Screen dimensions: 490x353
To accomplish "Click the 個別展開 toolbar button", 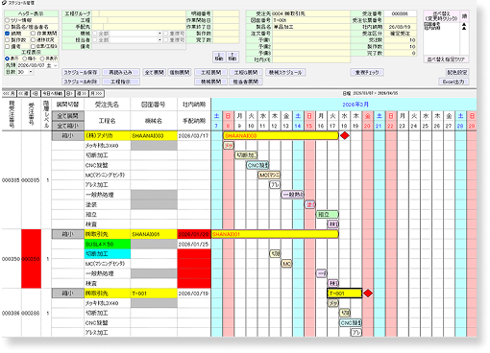I will pyautogui.click(x=180, y=73).
